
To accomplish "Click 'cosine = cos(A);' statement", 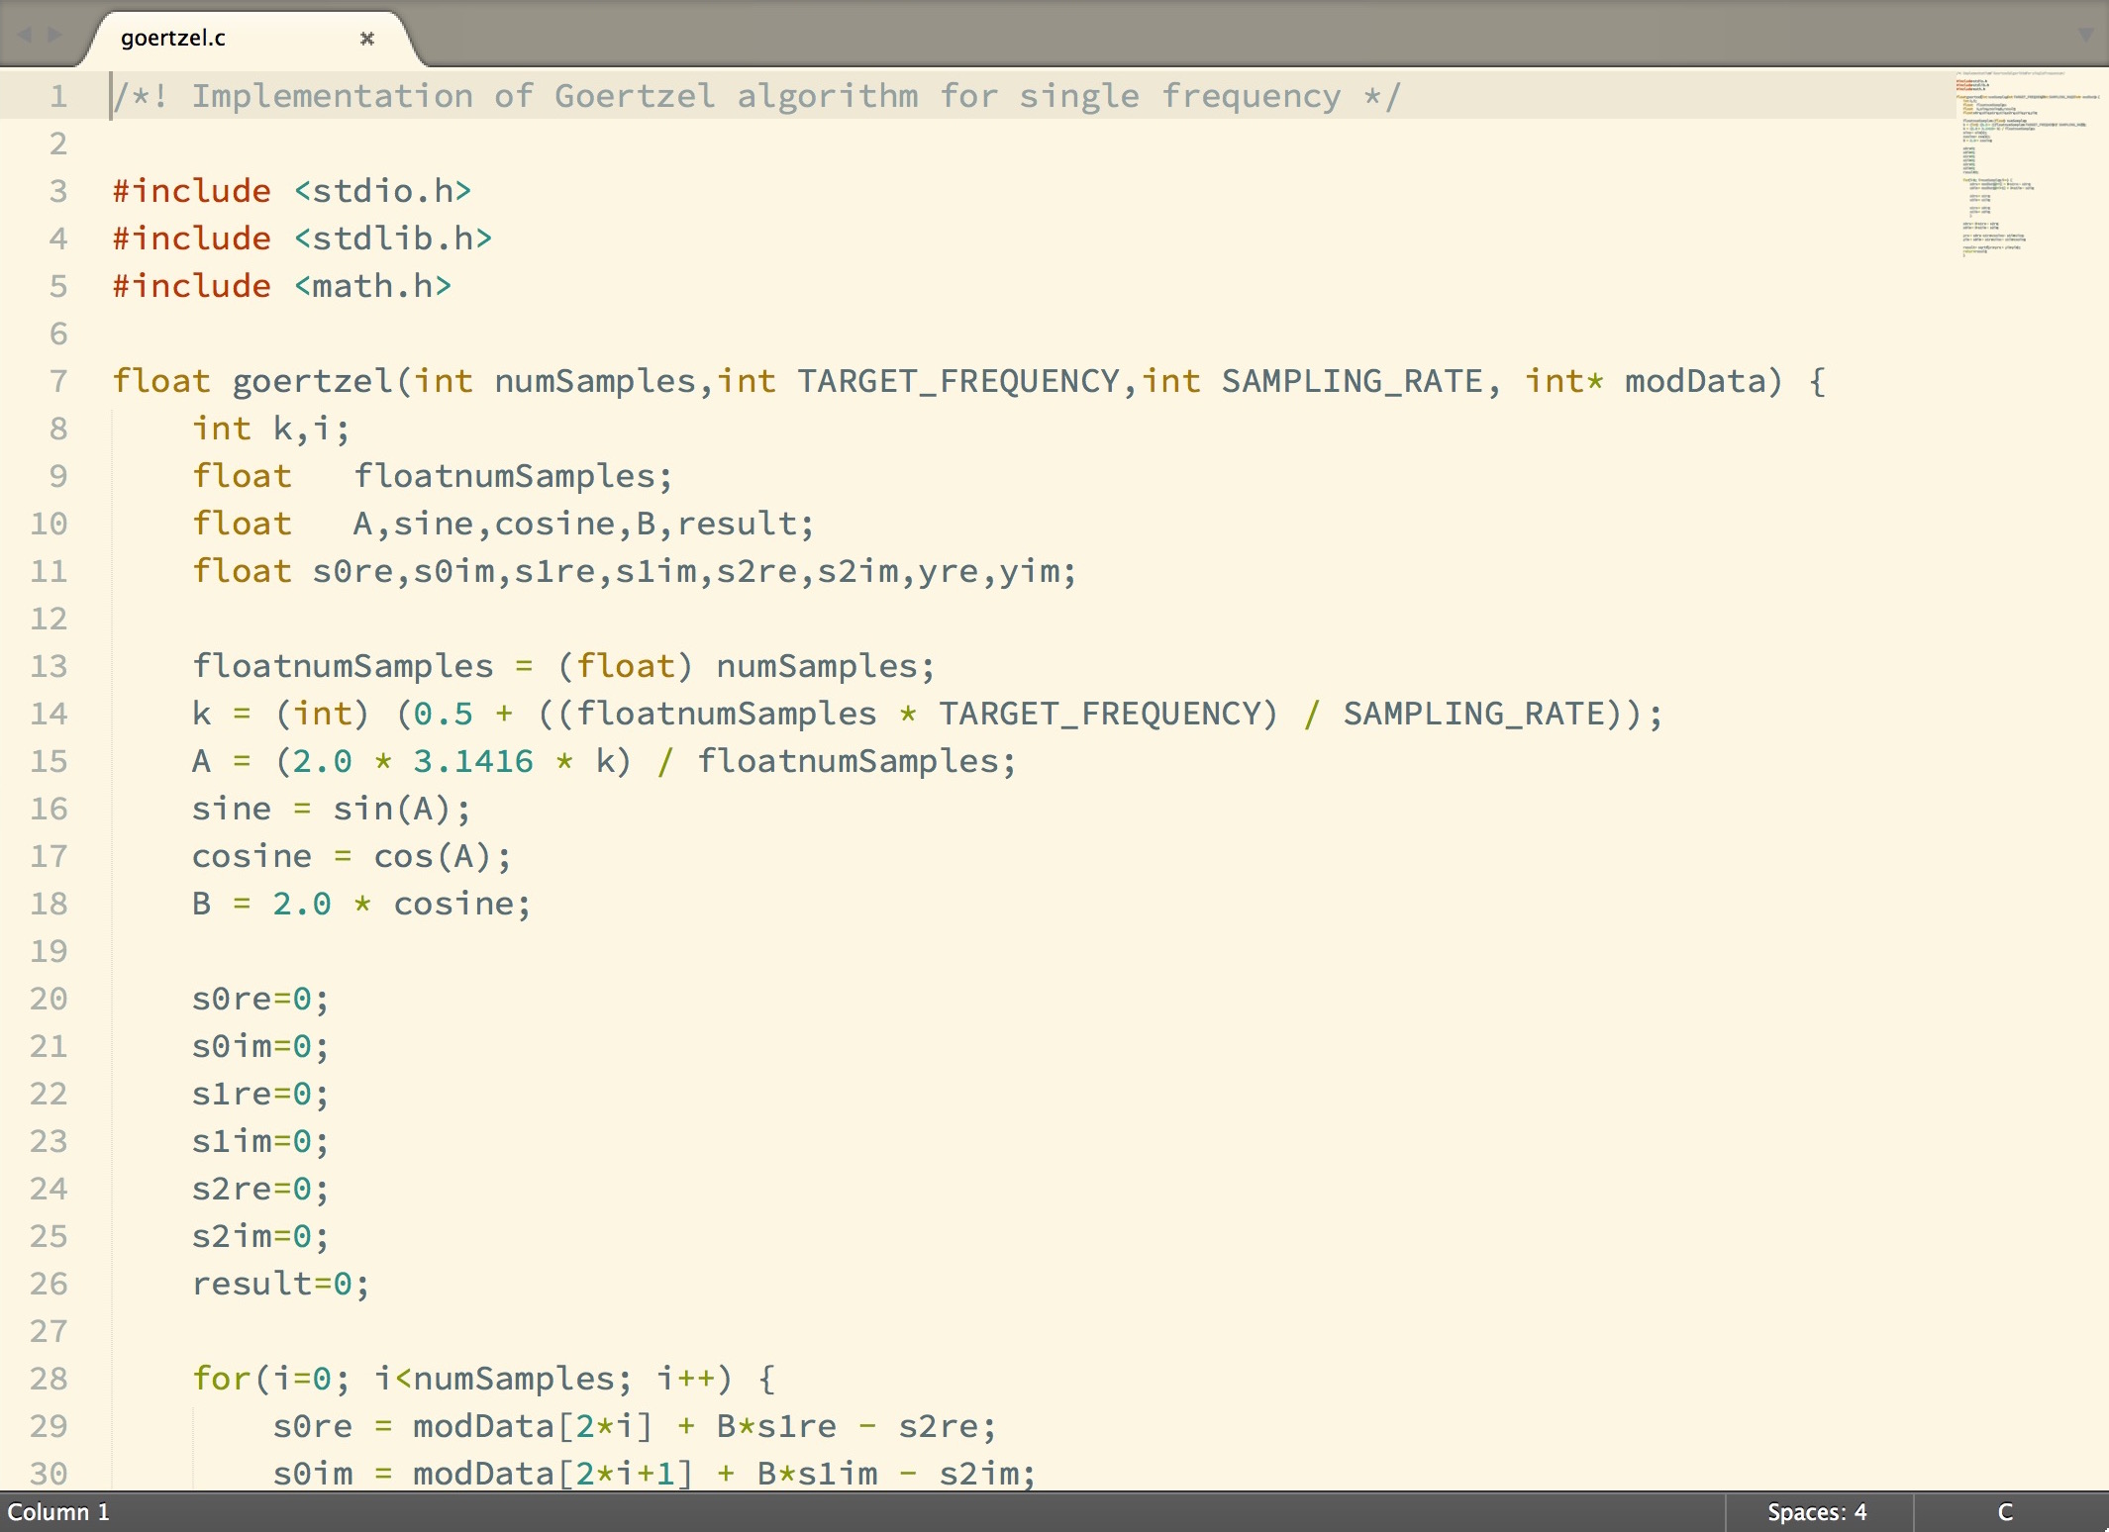I will point(351,856).
